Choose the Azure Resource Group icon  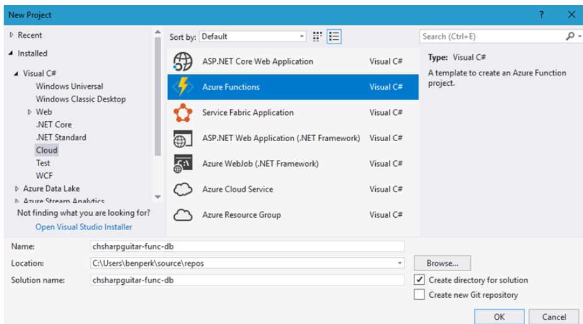click(x=182, y=215)
